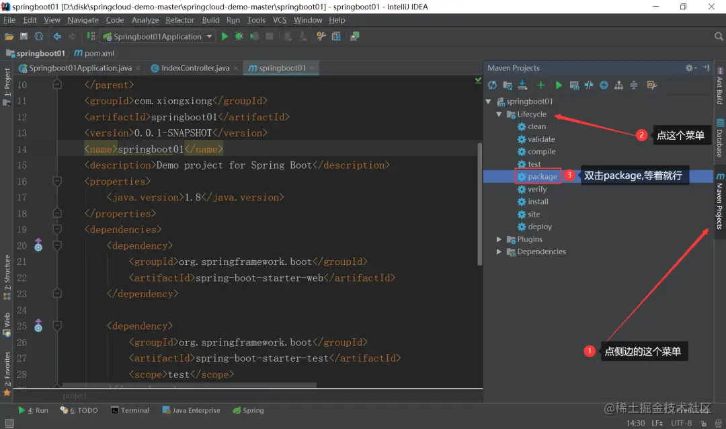Toggle the Project tool window

coord(7,87)
